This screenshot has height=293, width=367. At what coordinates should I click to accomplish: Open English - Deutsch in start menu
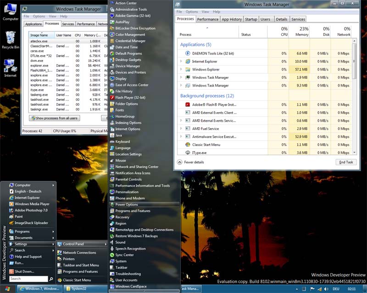point(28,191)
